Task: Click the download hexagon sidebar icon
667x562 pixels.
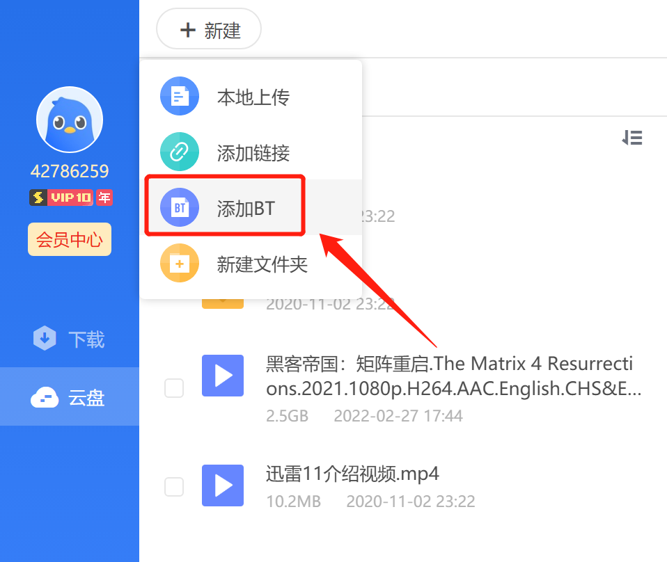Action: click(45, 339)
